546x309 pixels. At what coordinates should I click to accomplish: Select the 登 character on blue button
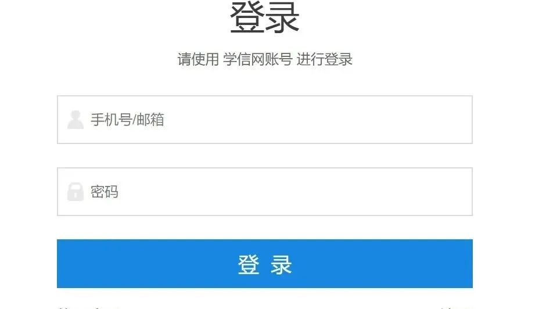click(x=249, y=264)
